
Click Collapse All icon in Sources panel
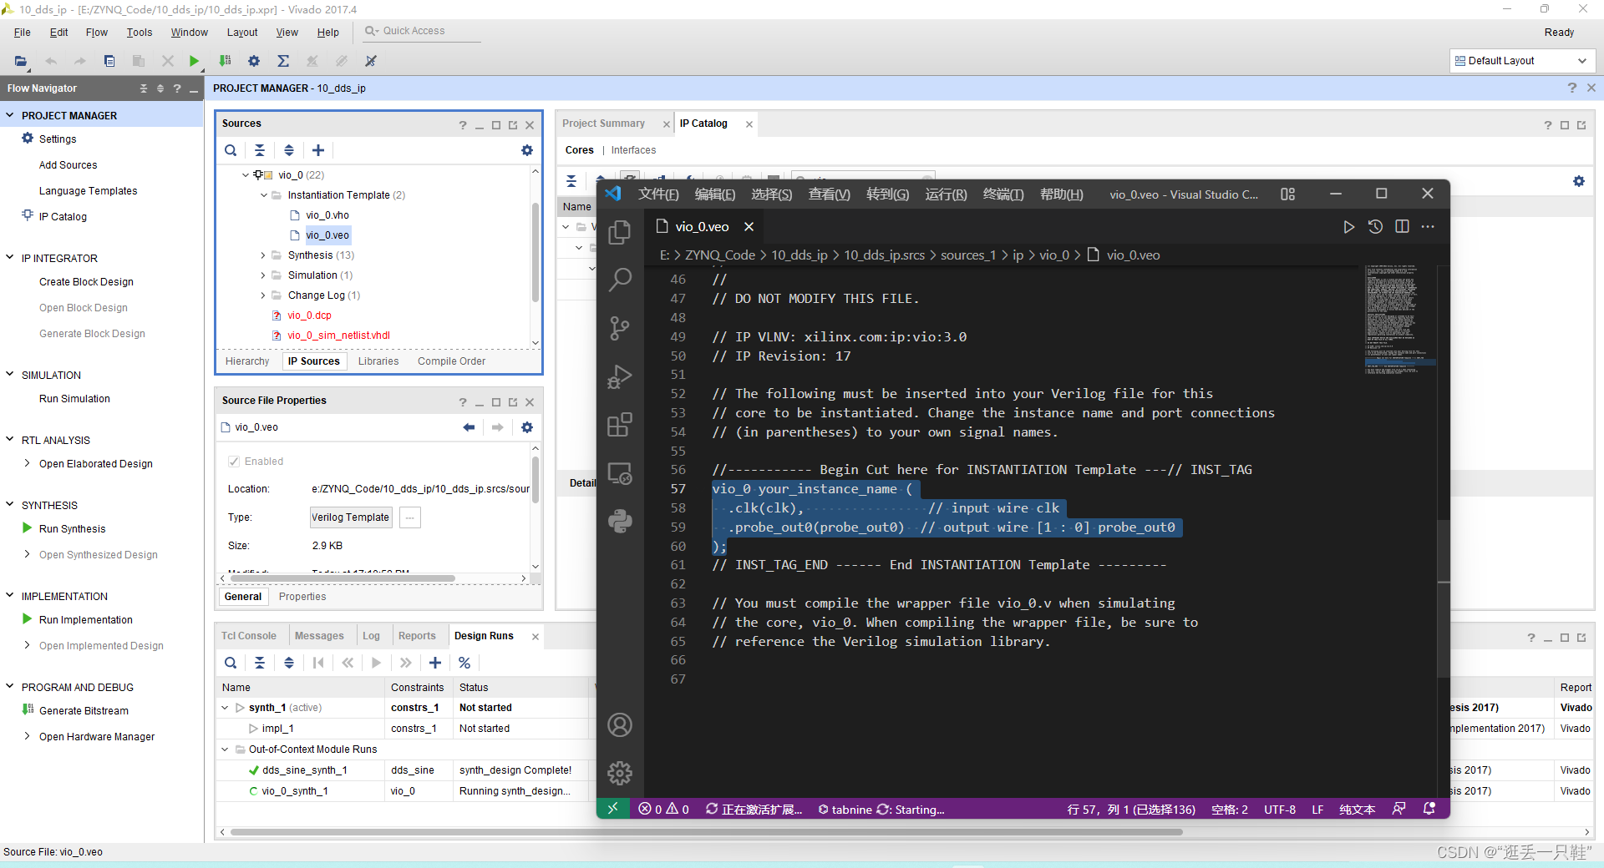click(260, 150)
